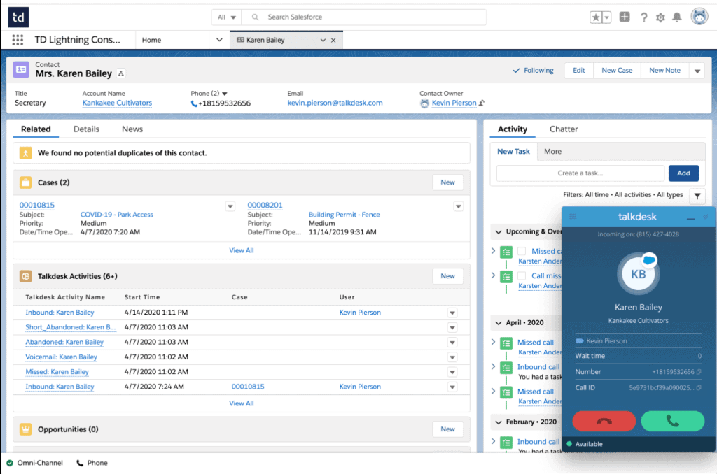Image resolution: width=717 pixels, height=474 pixels.
Task: Click the New Case button
Action: coord(617,71)
